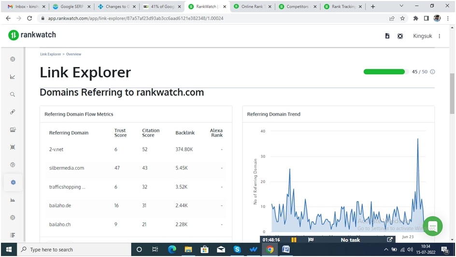Open Microsoft Edge from the taskbar
Image resolution: width=456 pixels, height=257 pixels.
pyautogui.click(x=172, y=249)
